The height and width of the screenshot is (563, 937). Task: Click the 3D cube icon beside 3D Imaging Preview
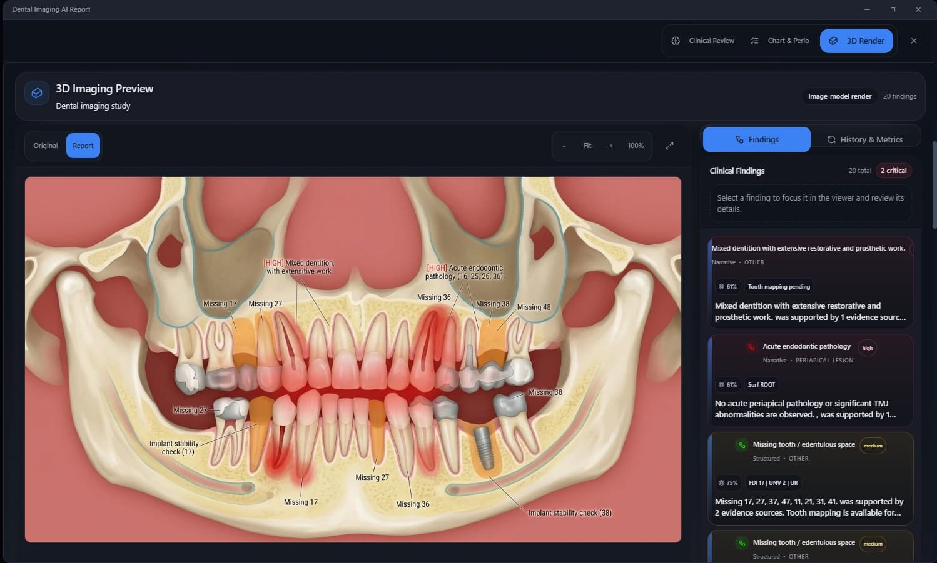pos(37,93)
